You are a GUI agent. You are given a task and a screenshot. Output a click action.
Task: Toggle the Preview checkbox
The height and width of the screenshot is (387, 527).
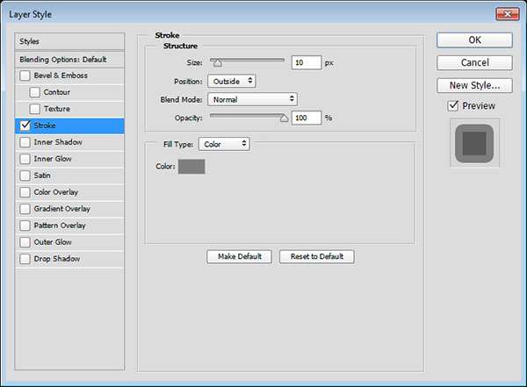tap(453, 105)
